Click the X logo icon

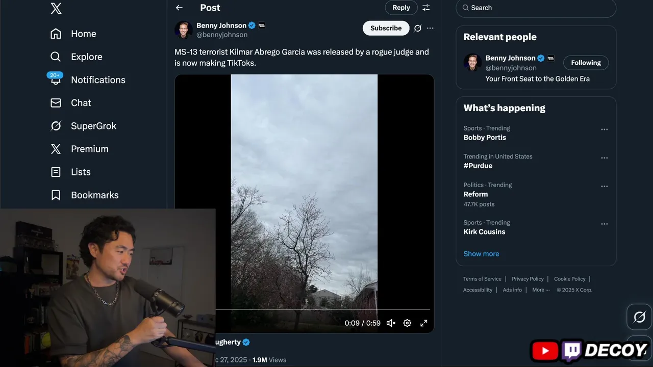(x=56, y=8)
